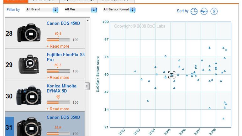Click the 60.2 score bar for FinePix S3

click(x=58, y=71)
